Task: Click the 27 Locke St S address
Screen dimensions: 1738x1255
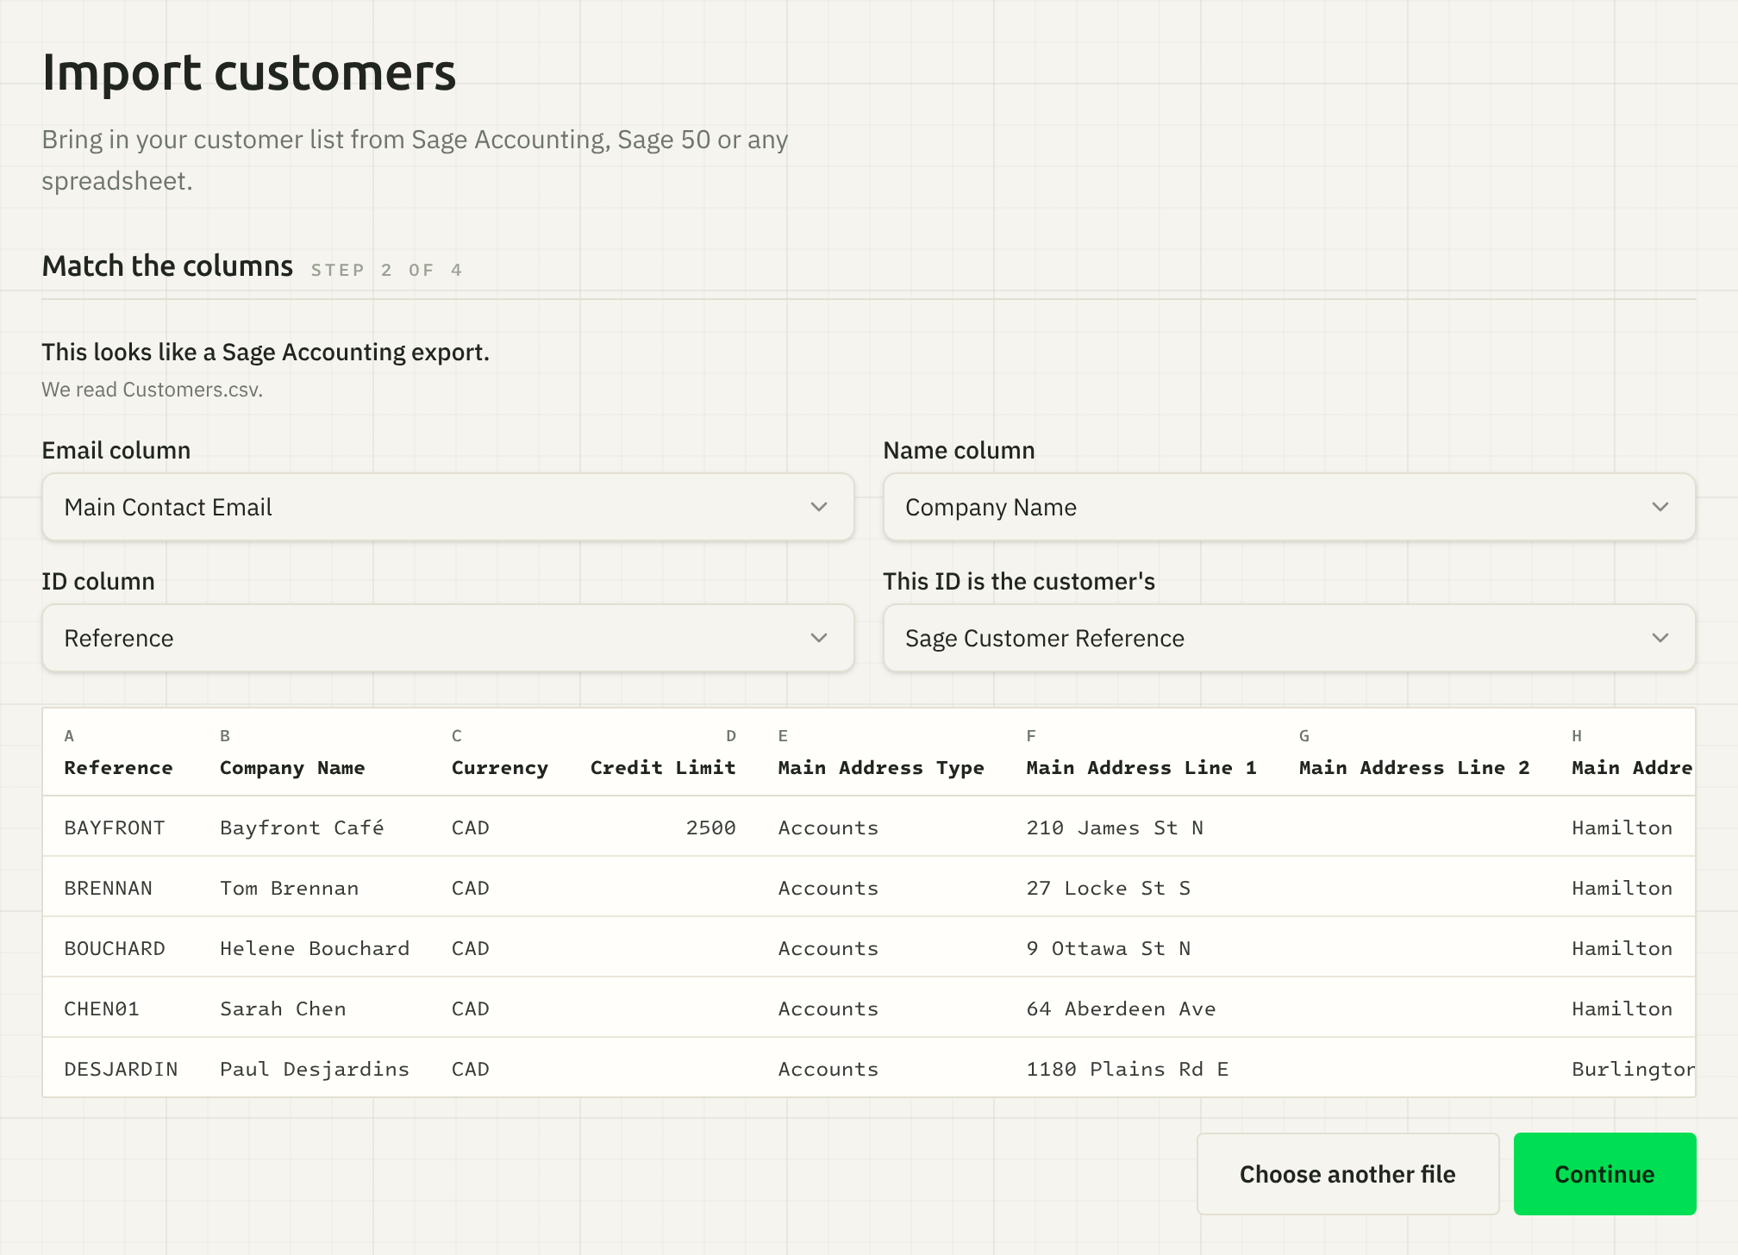Action: pyautogui.click(x=1109, y=888)
